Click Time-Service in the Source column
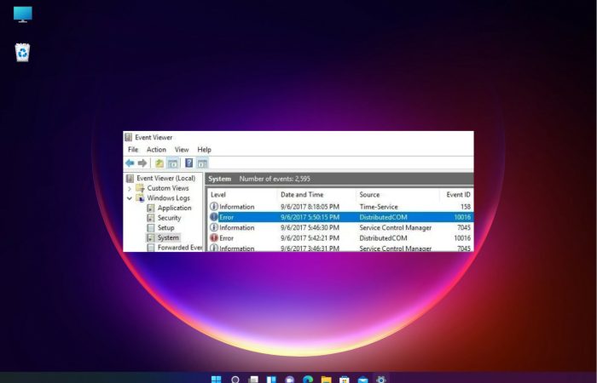Viewport: 597px width, 383px height. [x=379, y=207]
